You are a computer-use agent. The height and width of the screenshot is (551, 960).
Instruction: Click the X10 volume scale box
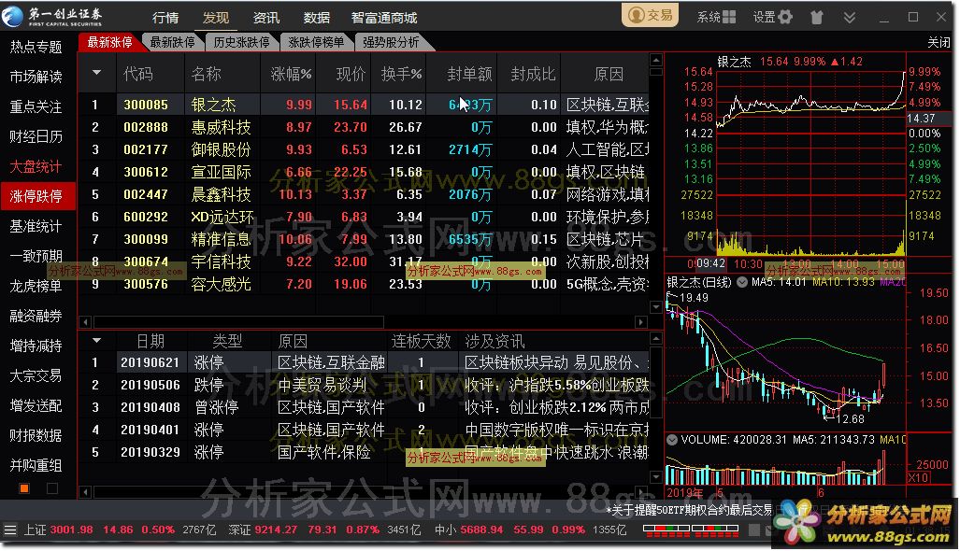coord(917,477)
